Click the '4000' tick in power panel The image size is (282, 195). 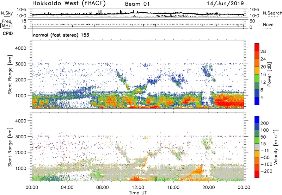pos(20,48)
